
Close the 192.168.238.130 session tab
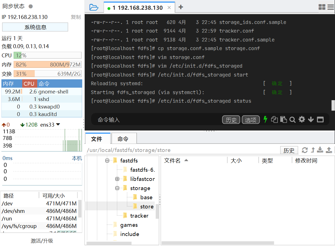169,8
